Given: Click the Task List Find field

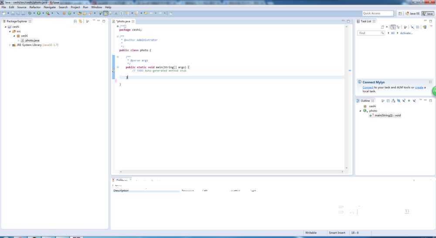Looking at the screenshot, I should tap(371, 33).
